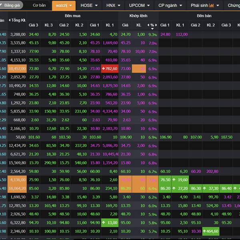
Task: Open the watch list dropdown arrow
Action: (71, 6)
